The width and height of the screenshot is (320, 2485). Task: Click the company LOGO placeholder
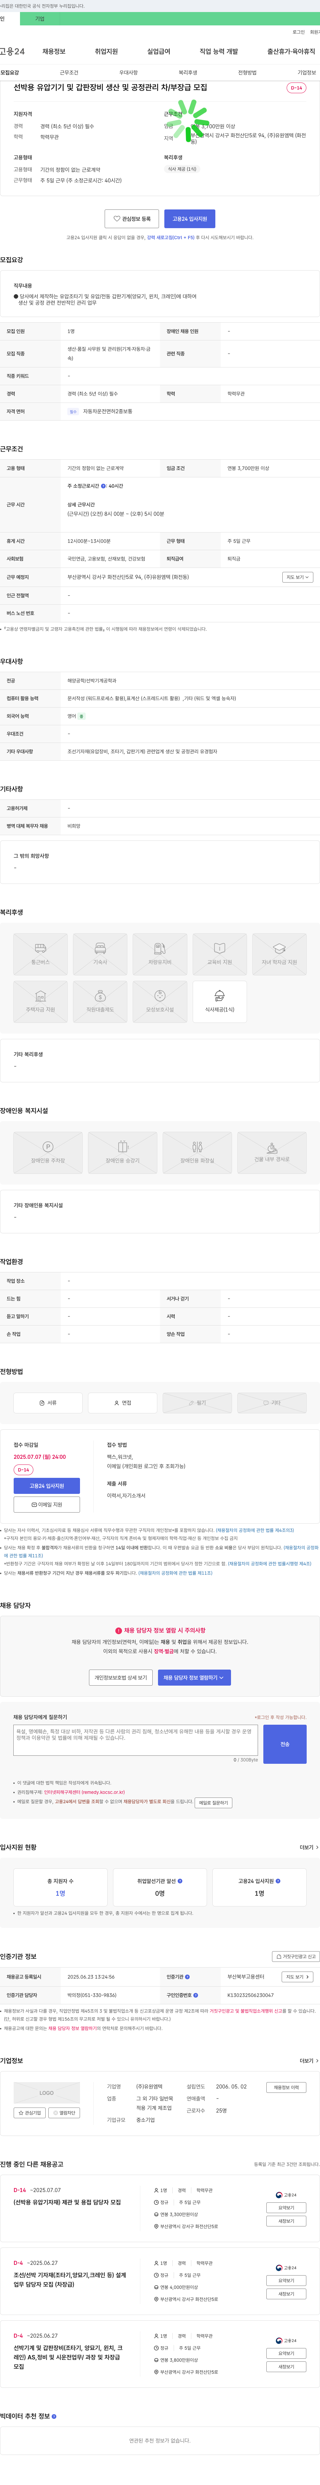pyautogui.click(x=46, y=2092)
